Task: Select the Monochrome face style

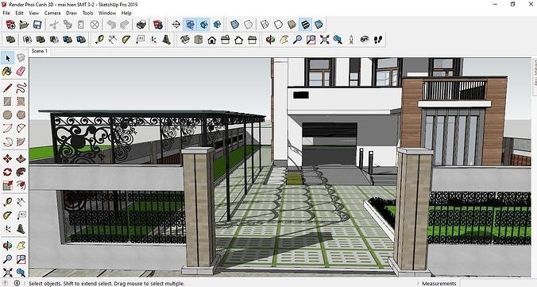Action: click(319, 25)
